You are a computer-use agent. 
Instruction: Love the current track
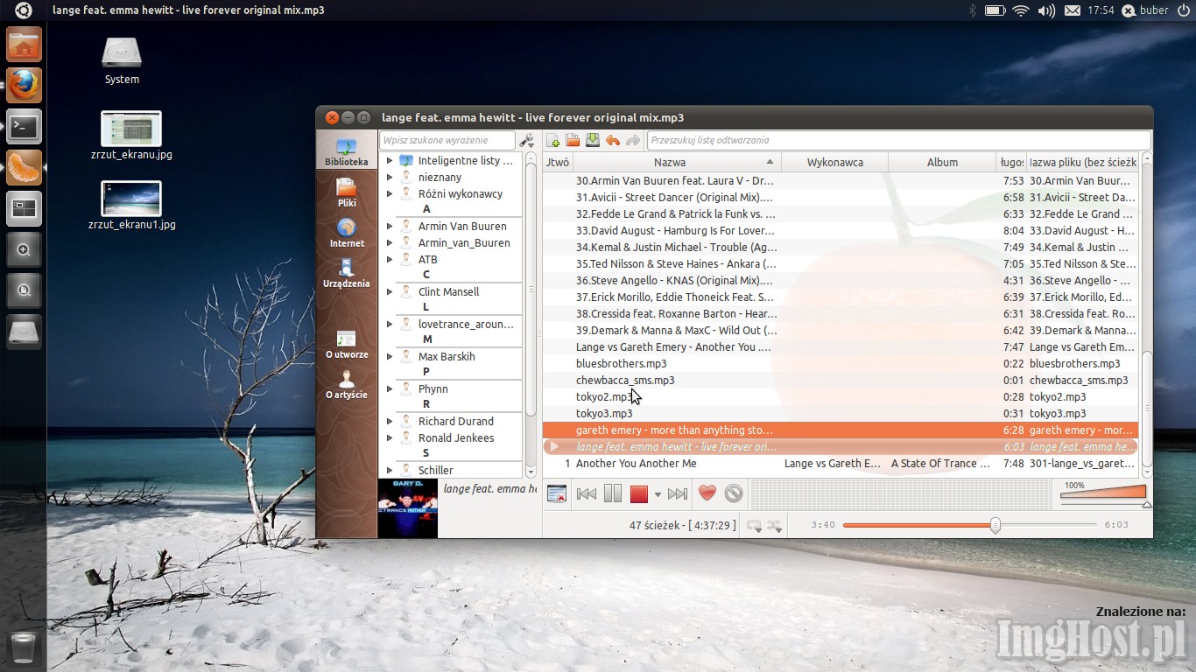click(707, 493)
